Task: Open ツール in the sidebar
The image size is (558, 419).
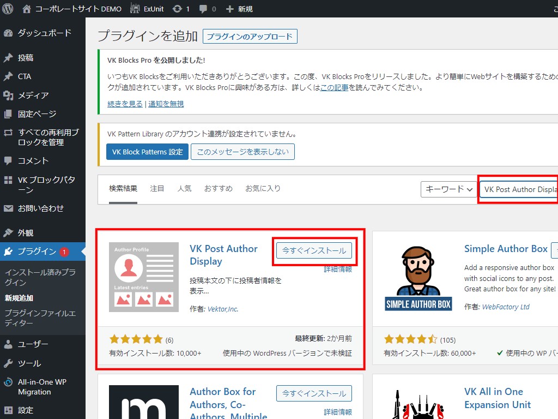Action: [x=29, y=363]
